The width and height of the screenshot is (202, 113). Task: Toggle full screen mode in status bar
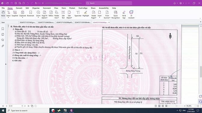click(198, 106)
